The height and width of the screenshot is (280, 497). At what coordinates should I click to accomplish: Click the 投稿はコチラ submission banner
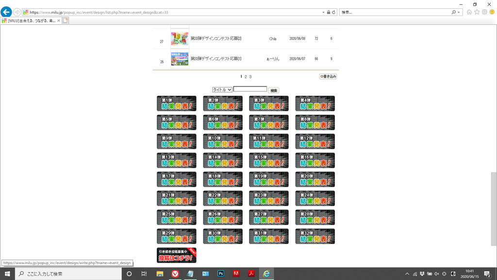[x=177, y=255]
